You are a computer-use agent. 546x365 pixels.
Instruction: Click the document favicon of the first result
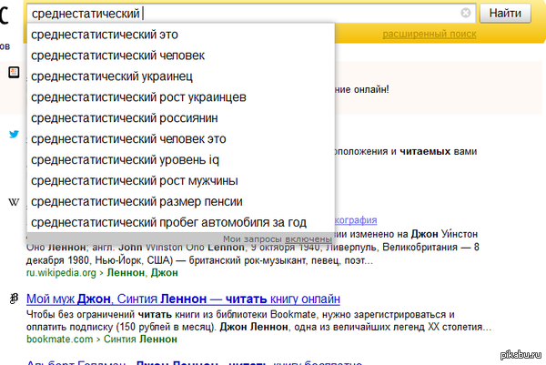pyautogui.click(x=14, y=72)
